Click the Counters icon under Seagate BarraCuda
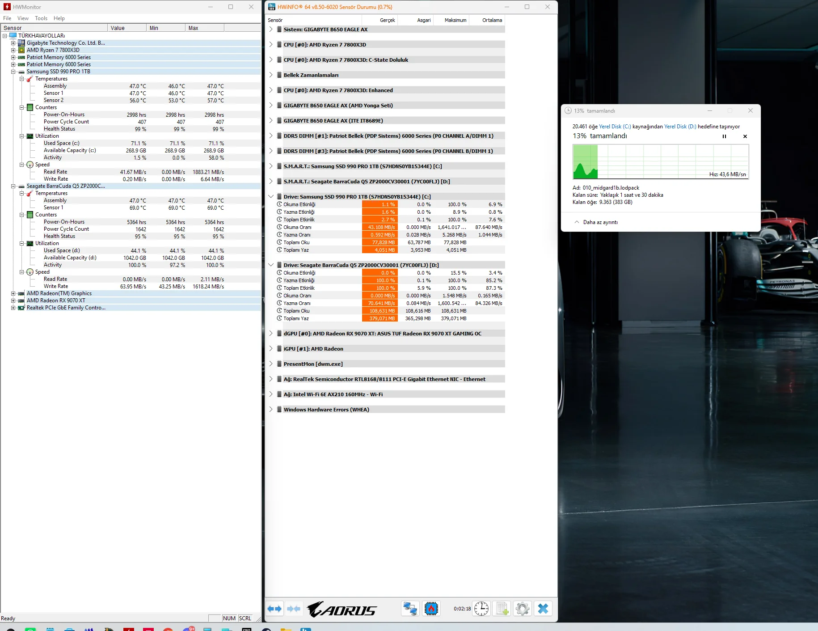Image resolution: width=818 pixels, height=631 pixels. (30, 215)
